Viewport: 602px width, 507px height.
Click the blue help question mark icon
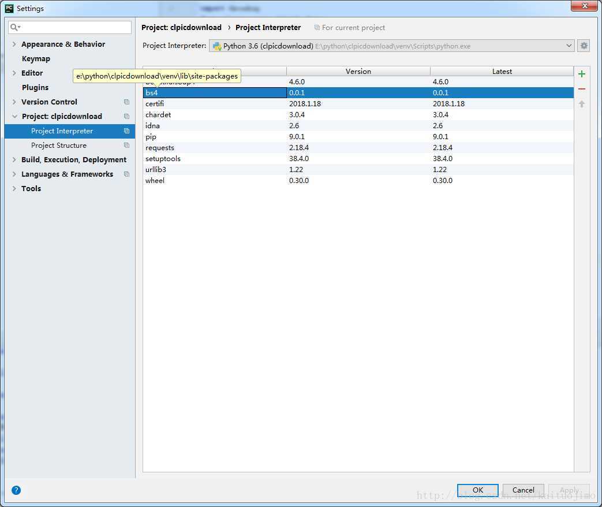click(x=16, y=490)
